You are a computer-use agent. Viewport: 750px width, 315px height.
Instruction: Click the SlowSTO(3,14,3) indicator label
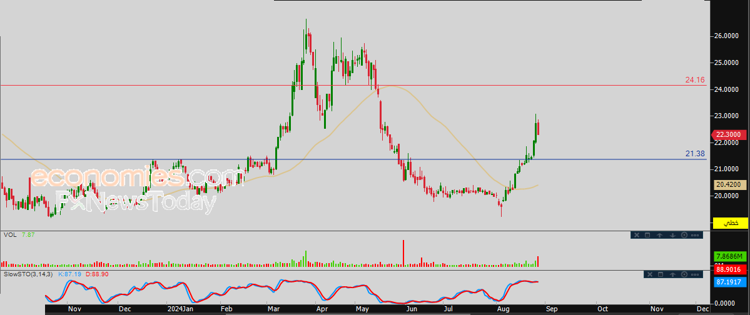click(29, 274)
